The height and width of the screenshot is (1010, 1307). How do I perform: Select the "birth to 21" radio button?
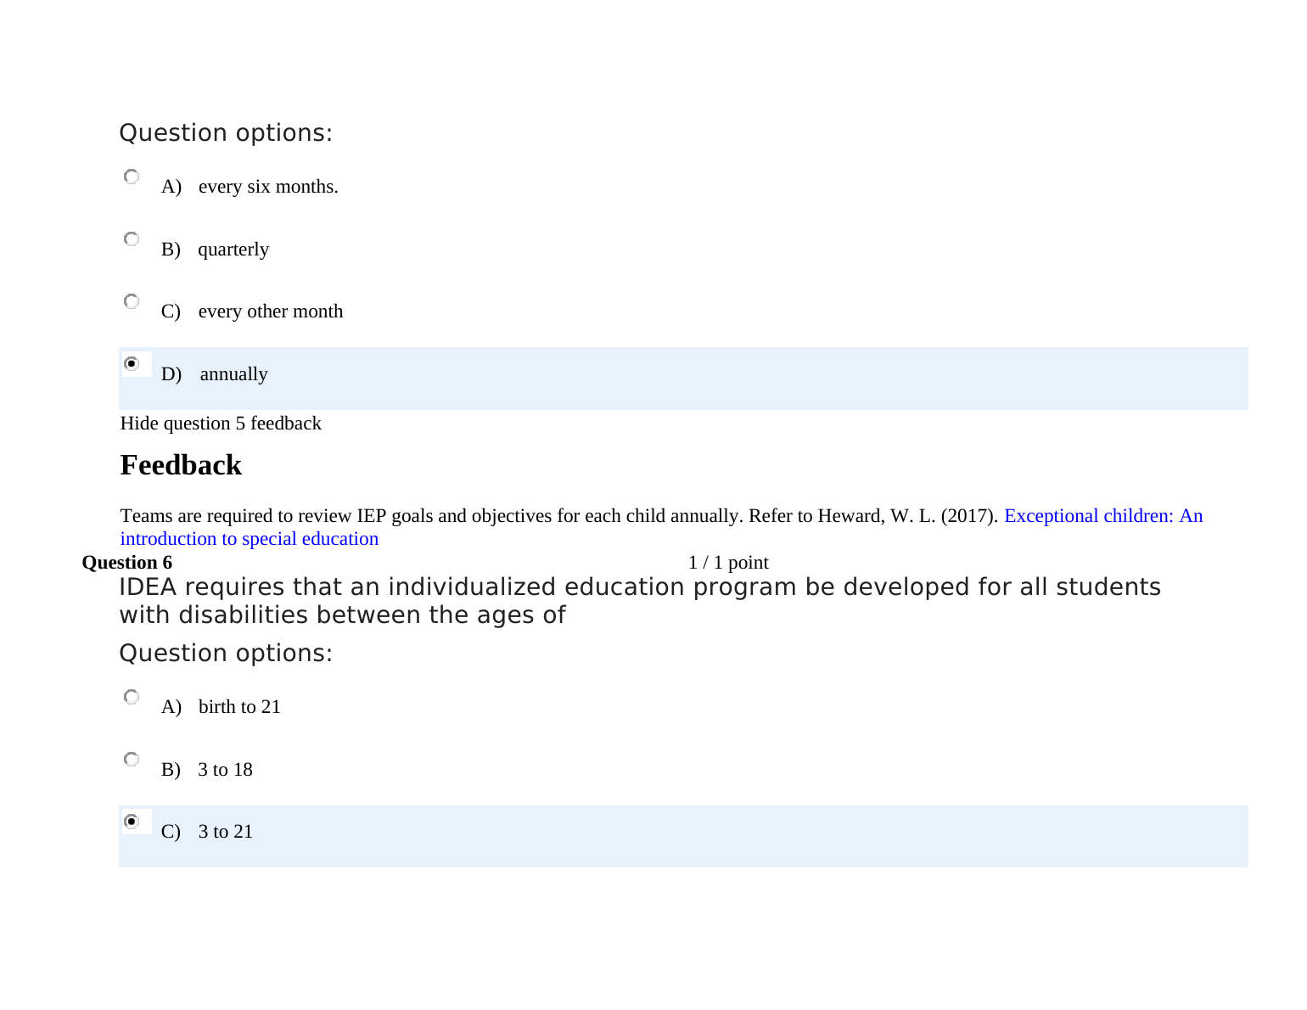132,697
